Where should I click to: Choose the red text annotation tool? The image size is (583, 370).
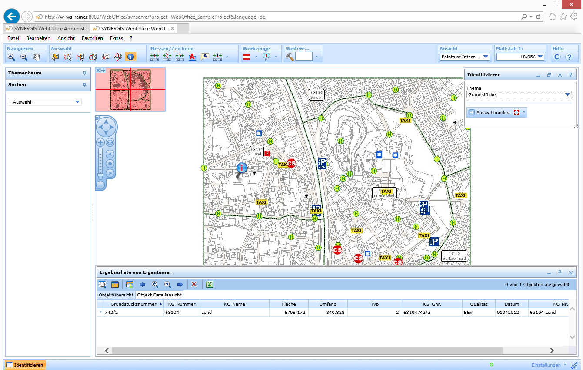pos(193,57)
